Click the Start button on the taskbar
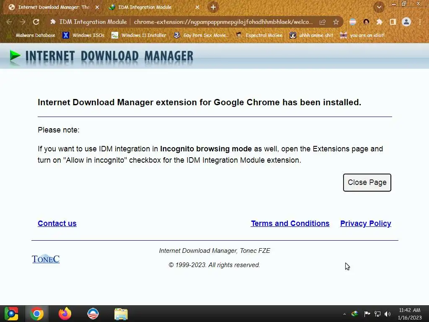 (11, 314)
